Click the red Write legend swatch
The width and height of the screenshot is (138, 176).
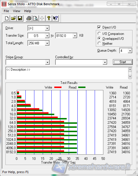coord(58,87)
